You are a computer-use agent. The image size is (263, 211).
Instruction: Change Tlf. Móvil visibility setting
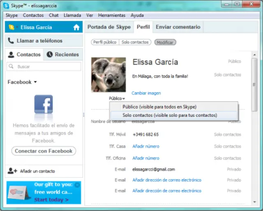click(227, 134)
